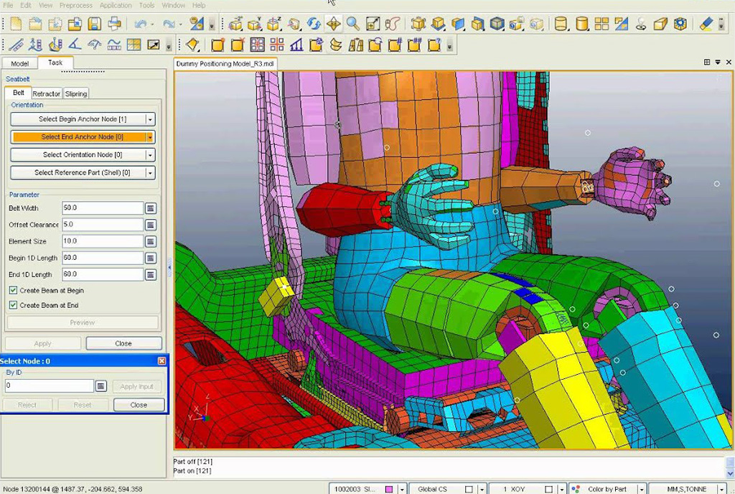Toggle Create Beam at Begin checkbox
Viewport: 735px width, 494px height.
click(14, 291)
